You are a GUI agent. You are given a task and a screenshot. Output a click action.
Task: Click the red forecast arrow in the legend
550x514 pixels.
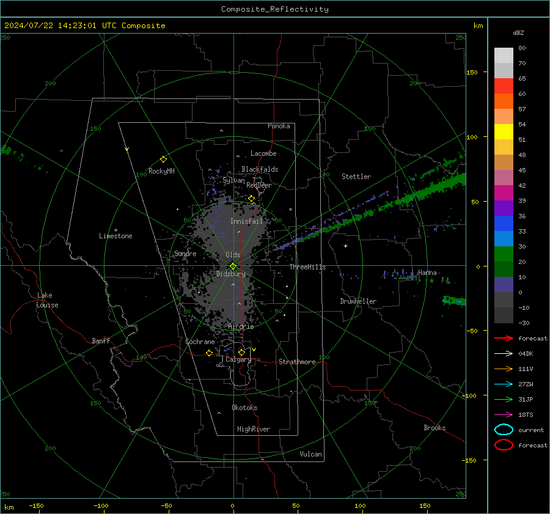tap(504, 338)
